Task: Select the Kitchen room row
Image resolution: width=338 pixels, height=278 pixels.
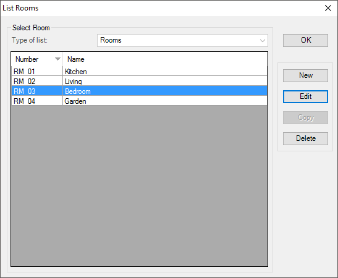Action: click(139, 71)
